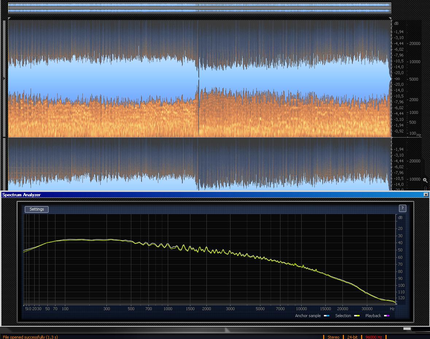The image size is (430, 339).
Task: Click the '3000' frequency label in analyzer
Action: tap(230, 309)
